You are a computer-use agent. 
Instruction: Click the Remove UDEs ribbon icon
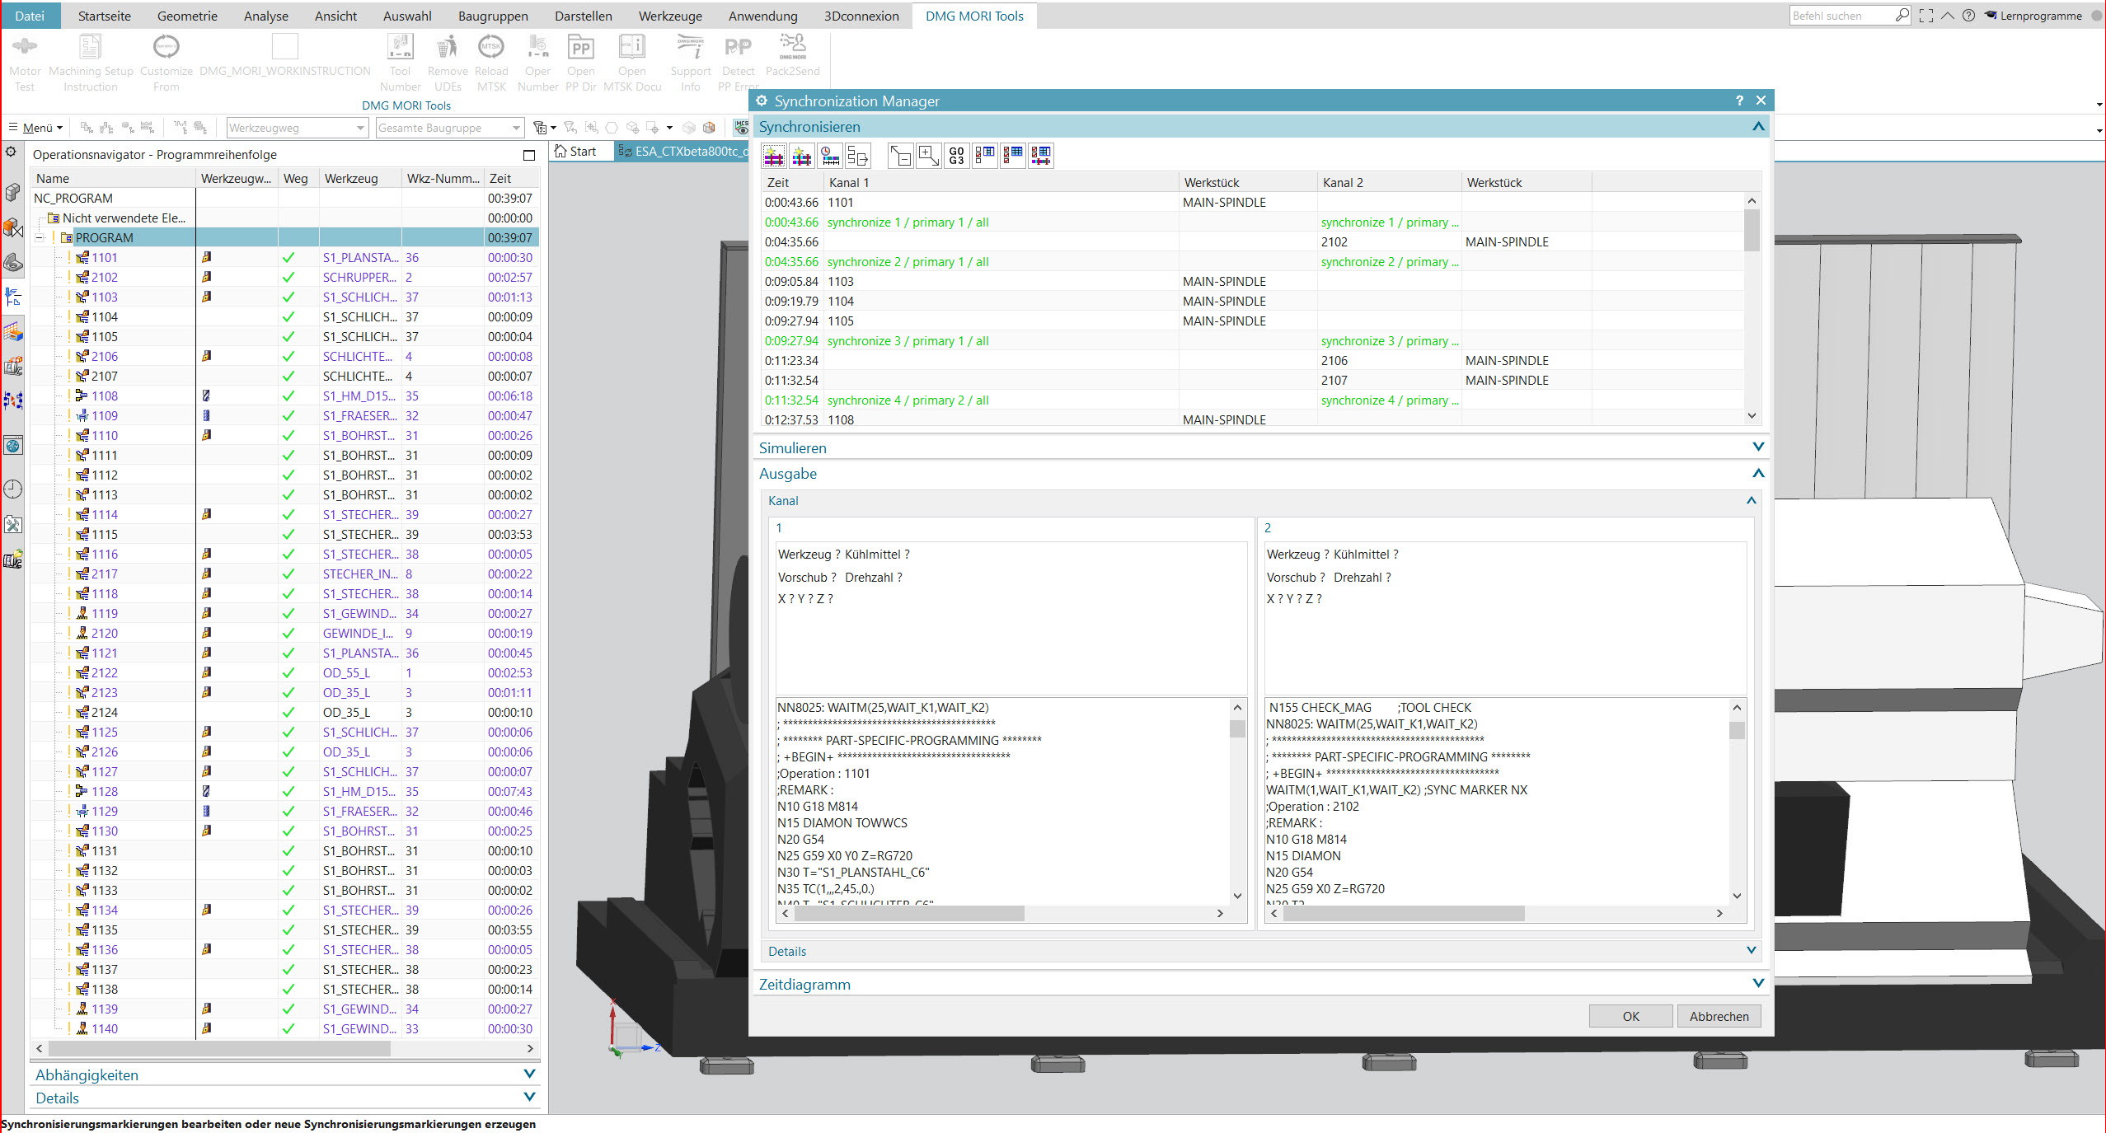pyautogui.click(x=448, y=62)
